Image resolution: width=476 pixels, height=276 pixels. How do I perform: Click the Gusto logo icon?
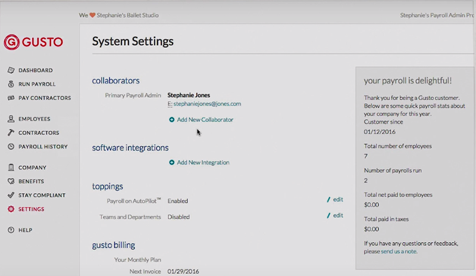tap(11, 42)
